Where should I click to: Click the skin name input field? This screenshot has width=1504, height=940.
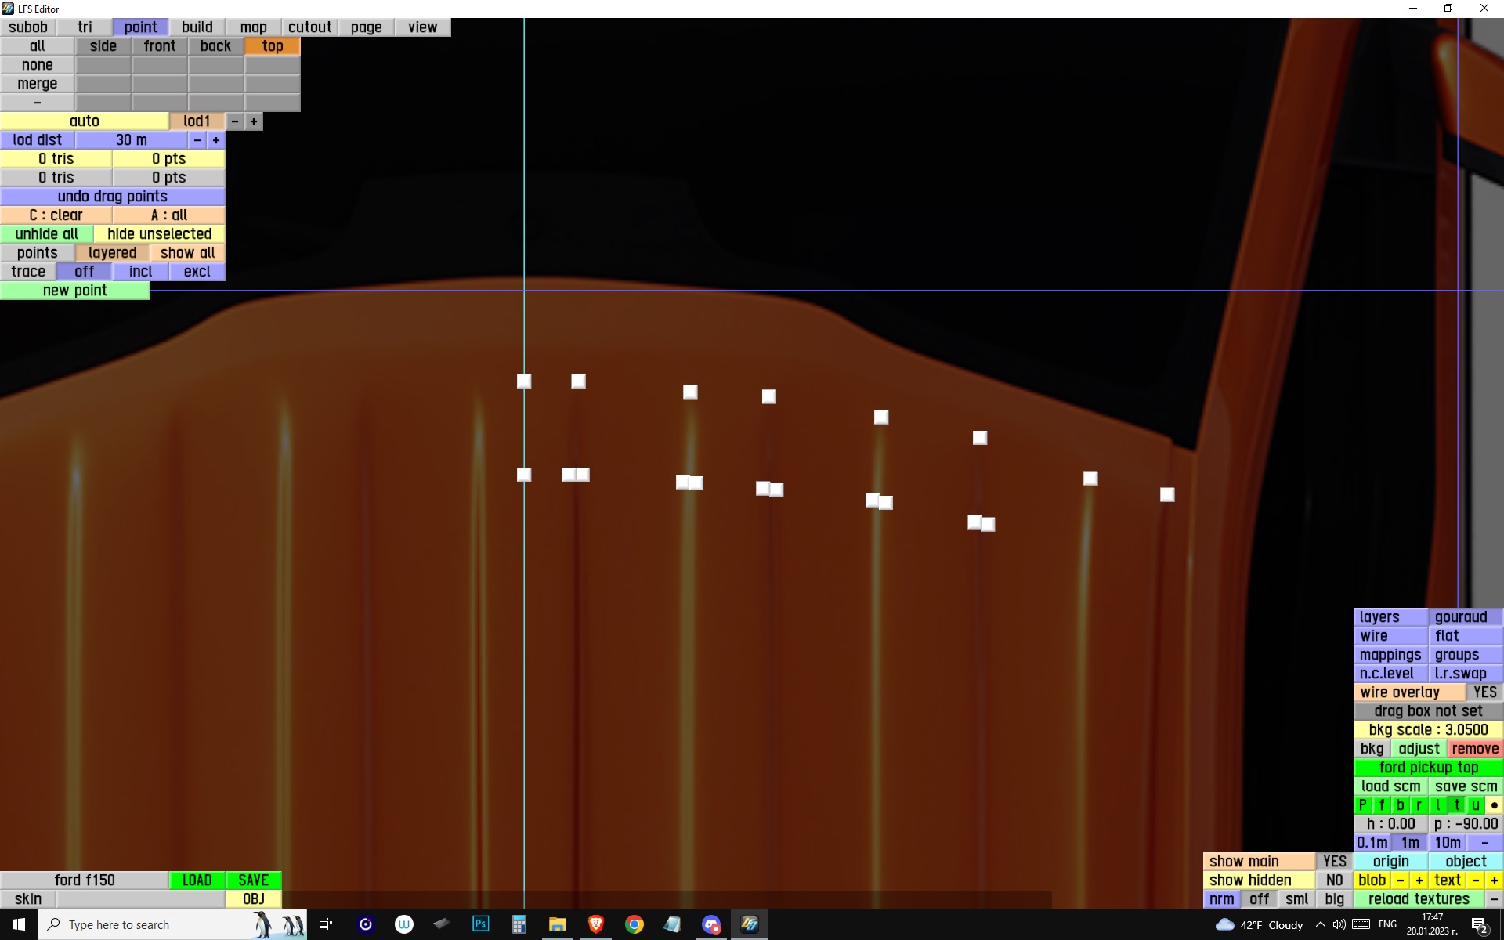(140, 898)
